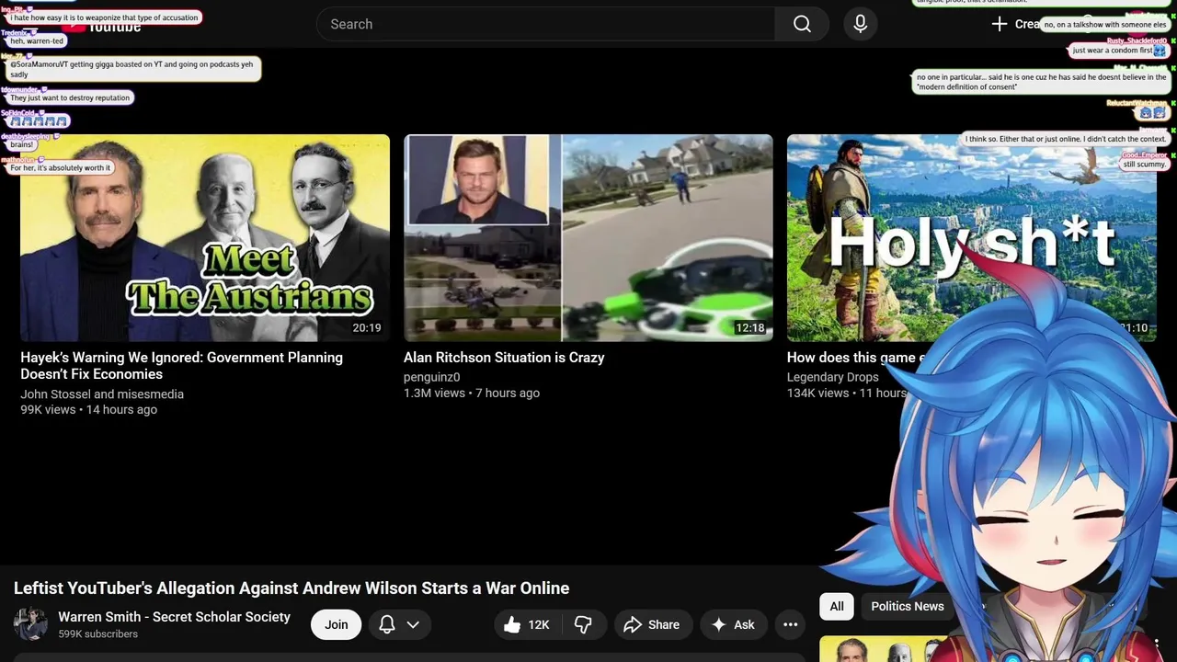
Task: Open the Holy sh*t game video thumbnail
Action: pos(971,238)
